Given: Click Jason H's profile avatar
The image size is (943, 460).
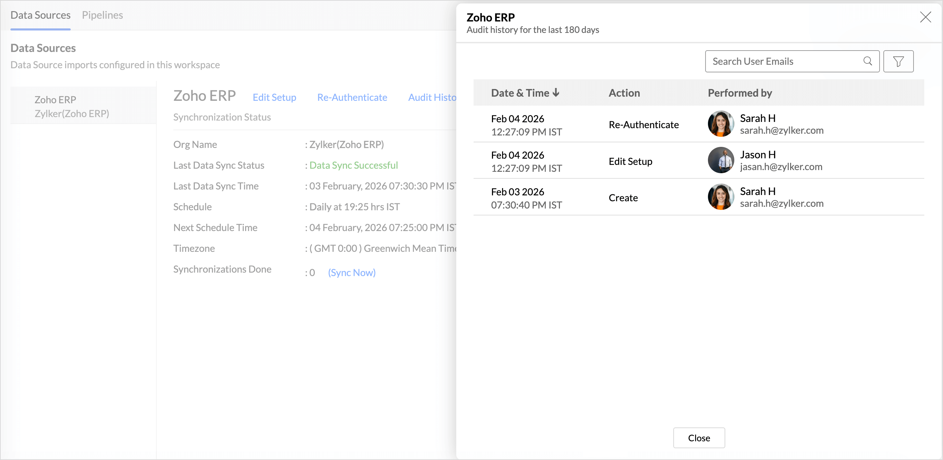Looking at the screenshot, I should coord(720,160).
